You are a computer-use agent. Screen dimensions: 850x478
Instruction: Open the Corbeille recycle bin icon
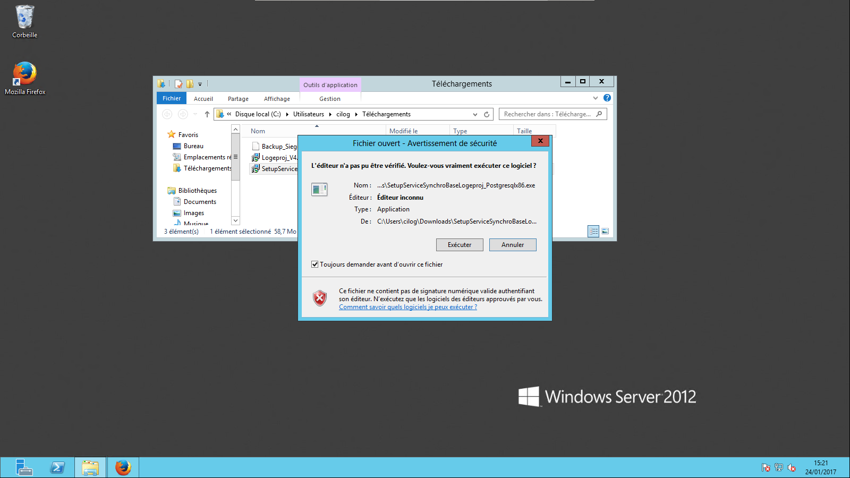point(25,22)
